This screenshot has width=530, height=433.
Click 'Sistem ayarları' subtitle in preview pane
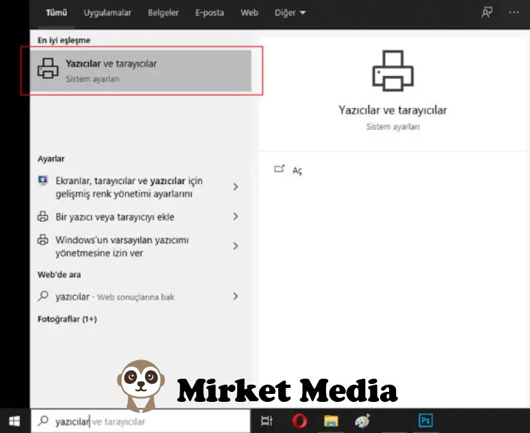pos(393,126)
